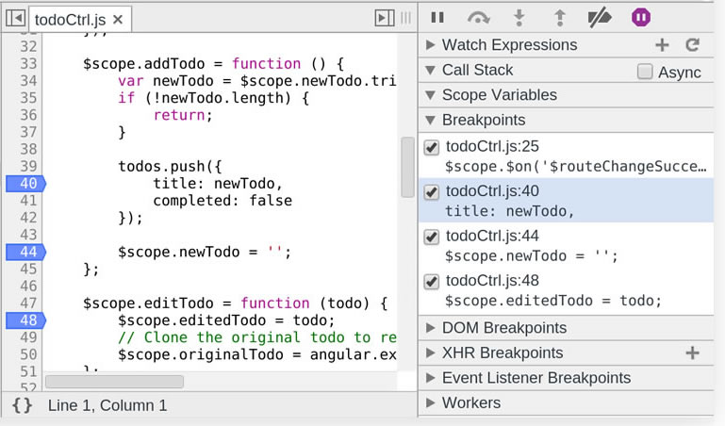Expand the Scope Variables section
725x426 pixels.
(499, 95)
